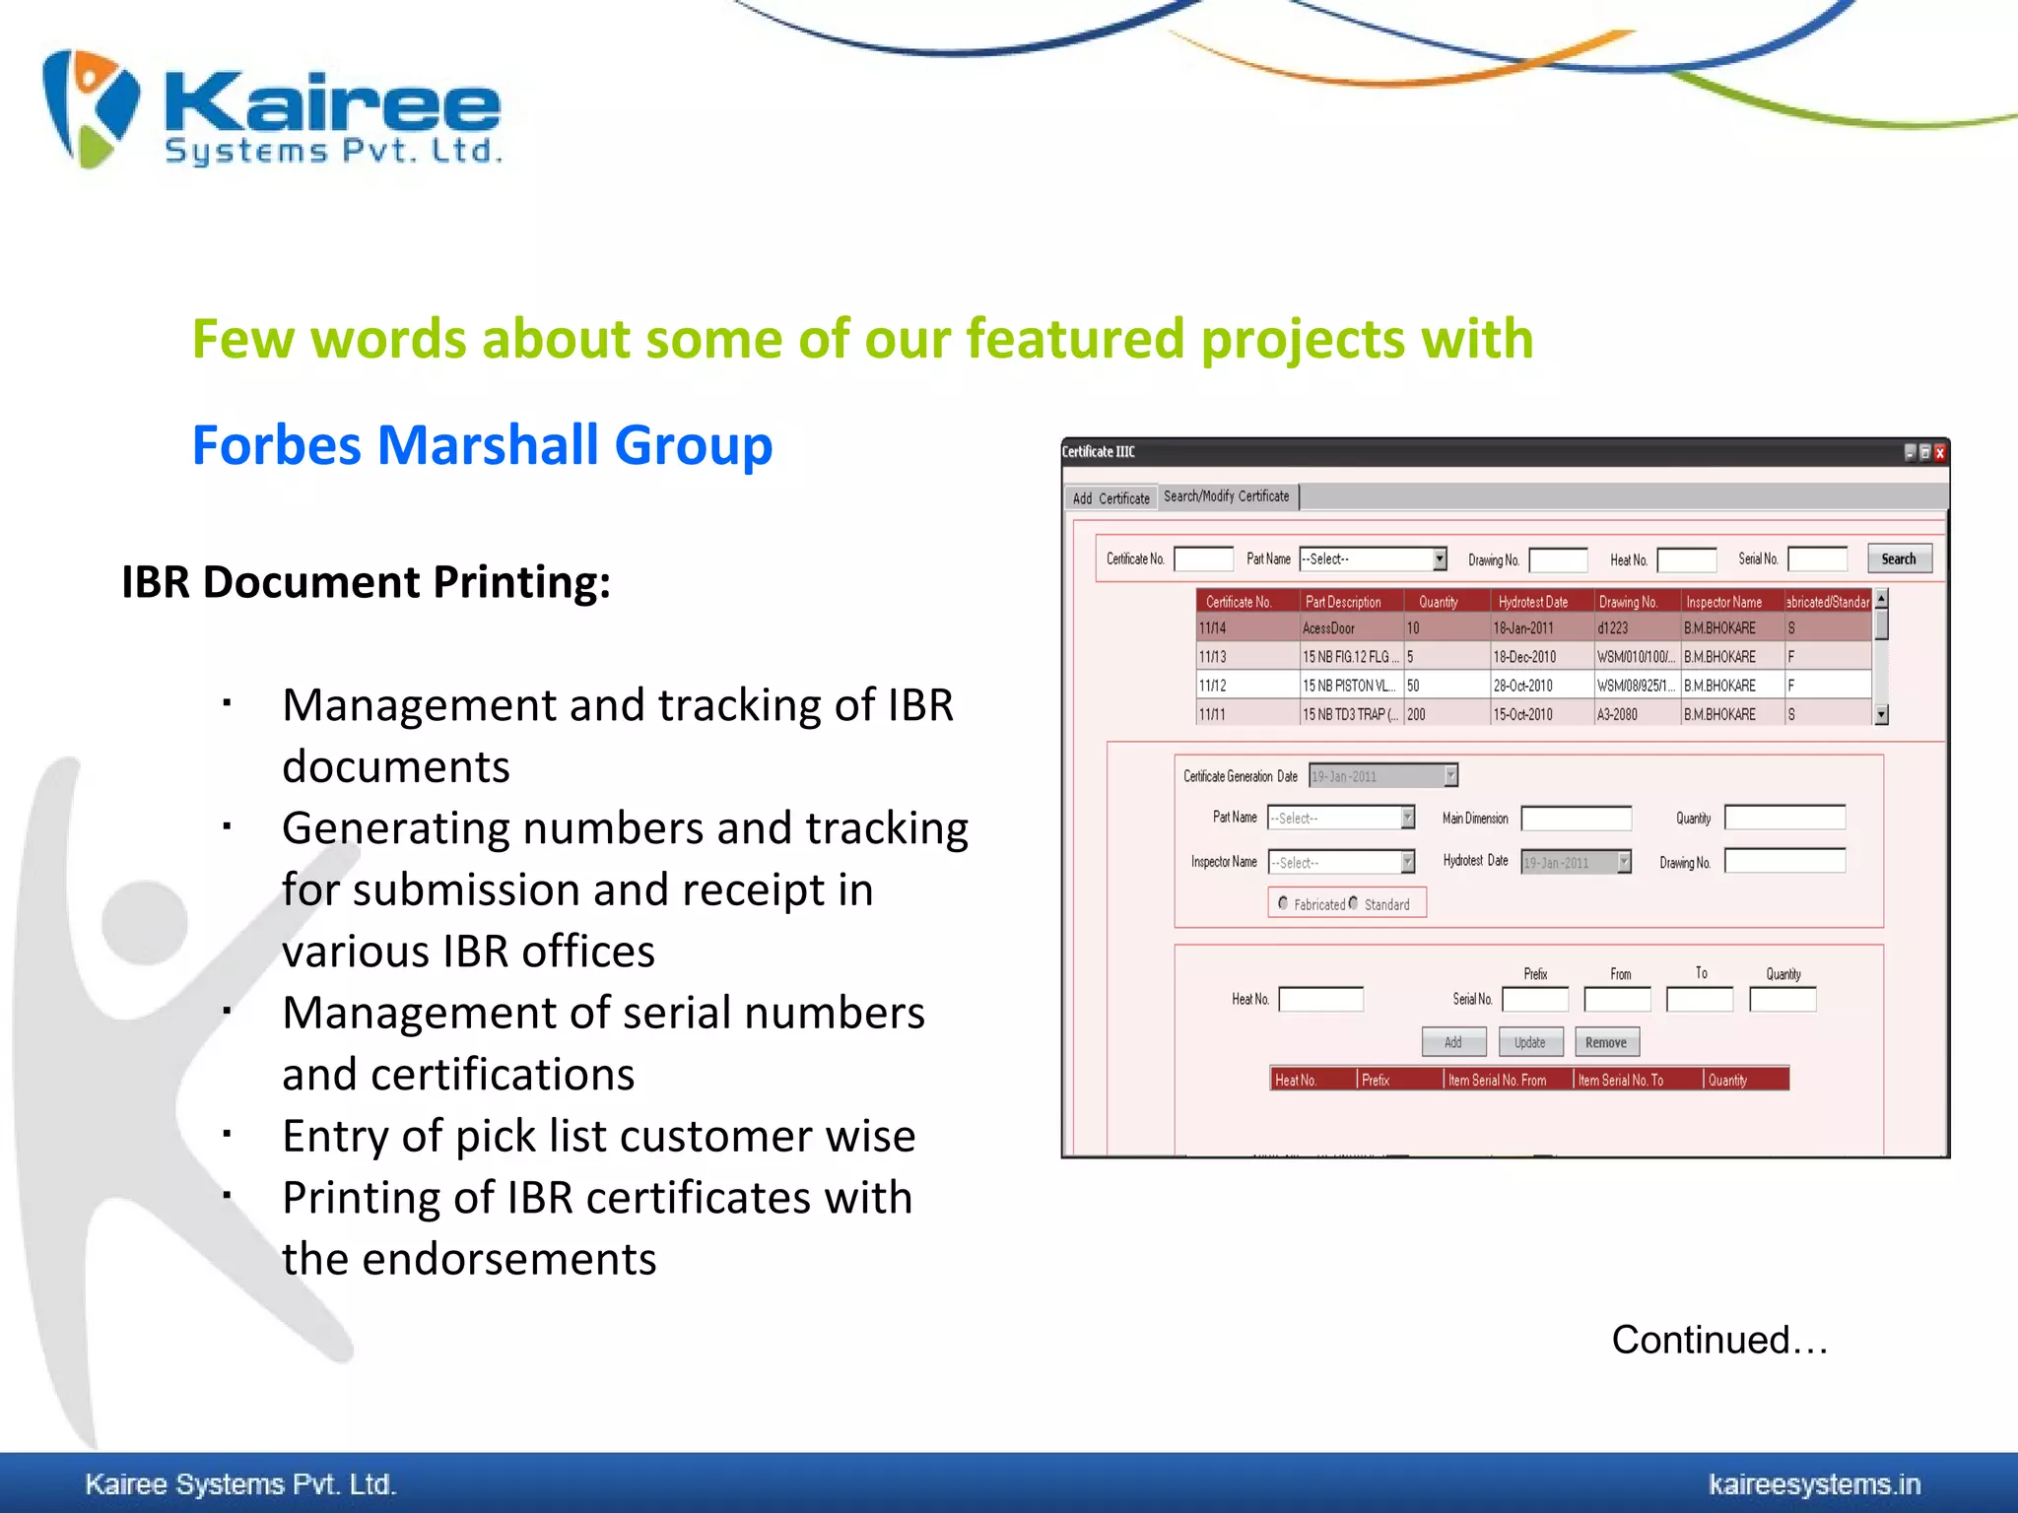This screenshot has height=1513, width=2018.
Task: Click the Serial No. search input
Action: coord(1817,559)
